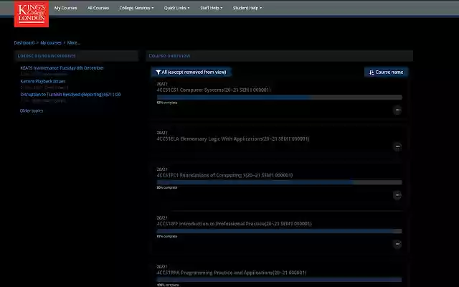Click the Latest announcements block header
This screenshot has width=459, height=287.
[x=77, y=56]
